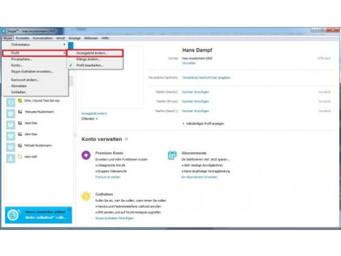Click Manuela Mustermann's phone avatar icon
The height and width of the screenshot is (256, 341).
point(10,113)
